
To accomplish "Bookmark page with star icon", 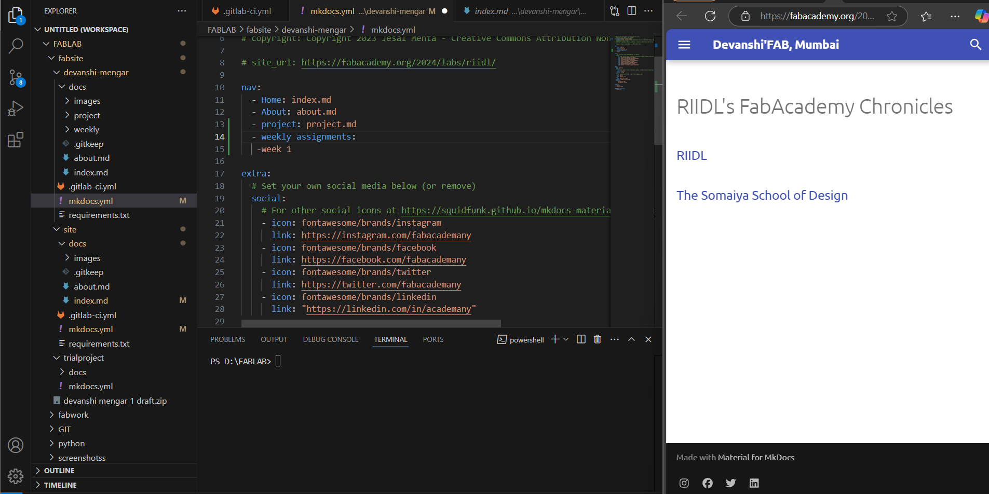I will pyautogui.click(x=892, y=16).
